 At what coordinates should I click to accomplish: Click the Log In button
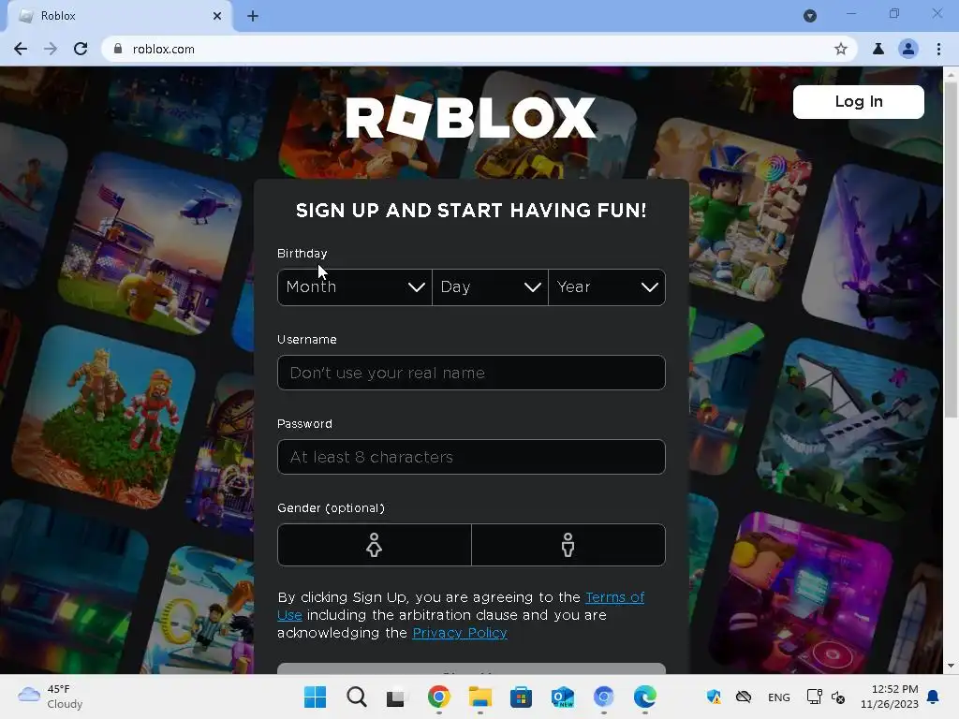[x=859, y=101]
